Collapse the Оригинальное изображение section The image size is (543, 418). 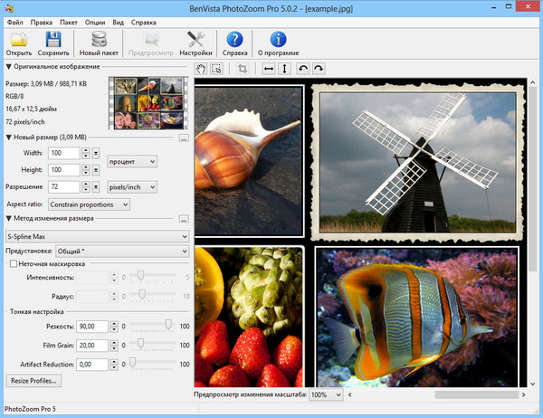pos(8,67)
